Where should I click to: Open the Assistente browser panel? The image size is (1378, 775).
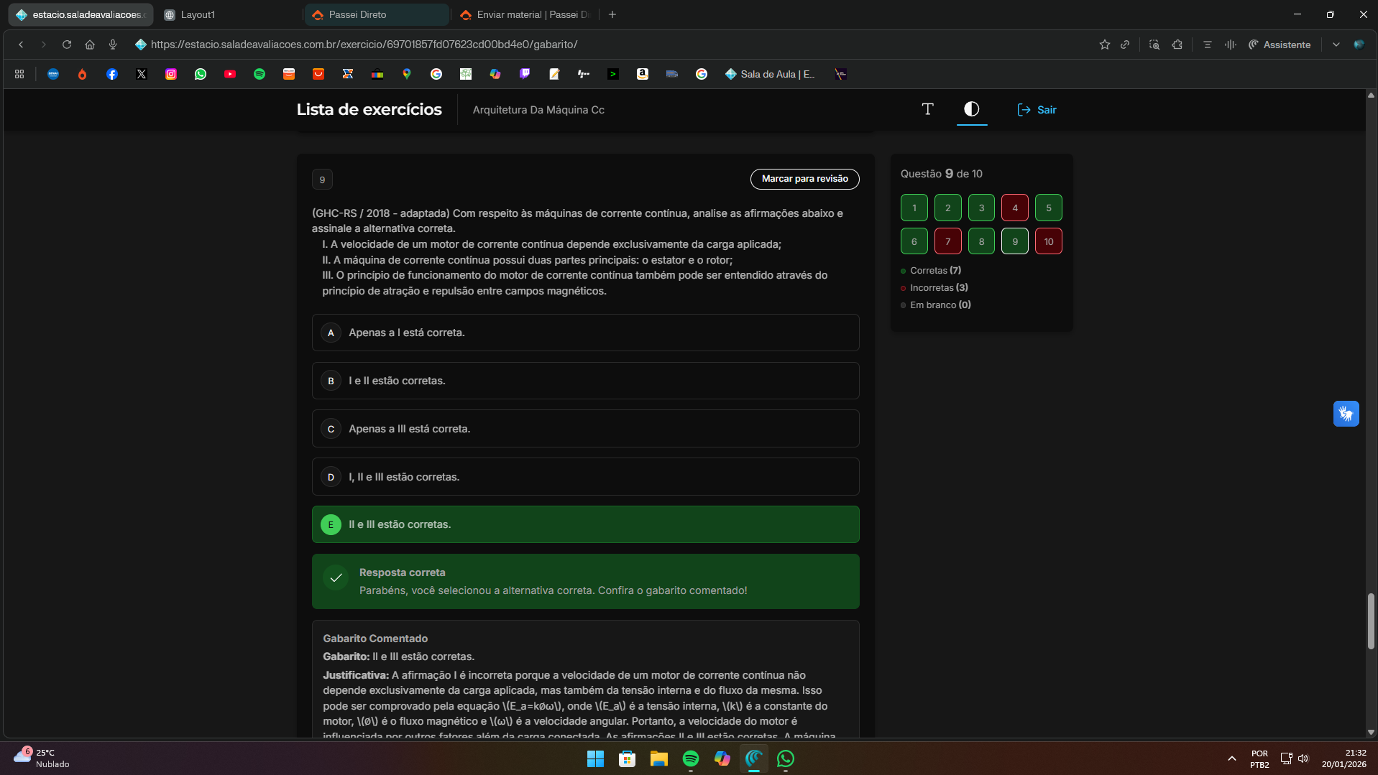[1280, 45]
